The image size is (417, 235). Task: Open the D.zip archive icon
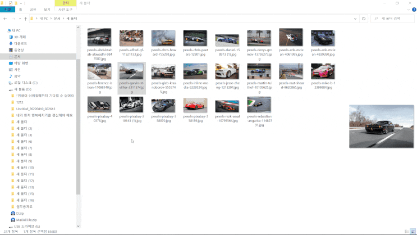pyautogui.click(x=13, y=214)
